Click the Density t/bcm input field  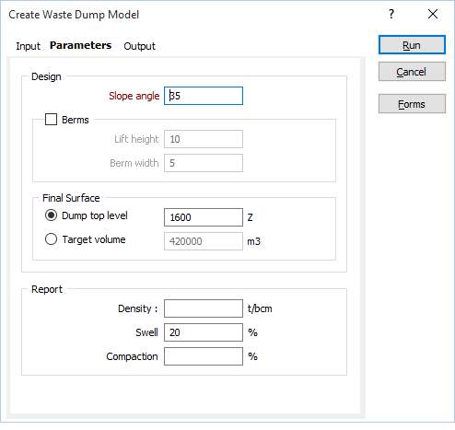[204, 308]
